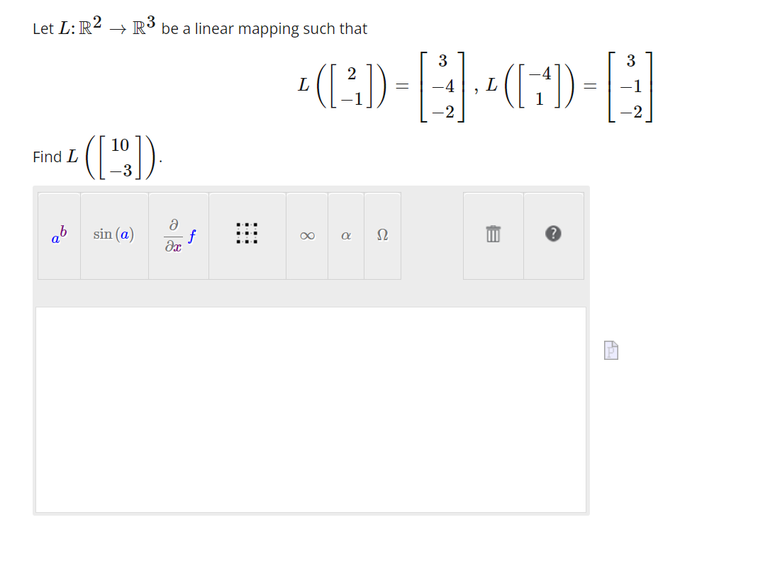Clear the response using the trash button

pyautogui.click(x=493, y=235)
